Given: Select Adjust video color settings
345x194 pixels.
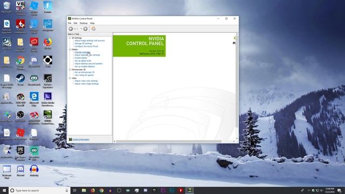Looking at the screenshot, I should point(86,81).
